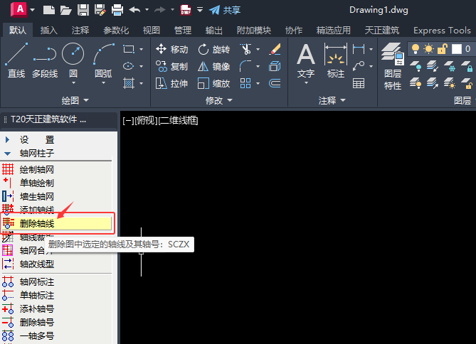Click the 缩放 scale tool

coord(213,83)
